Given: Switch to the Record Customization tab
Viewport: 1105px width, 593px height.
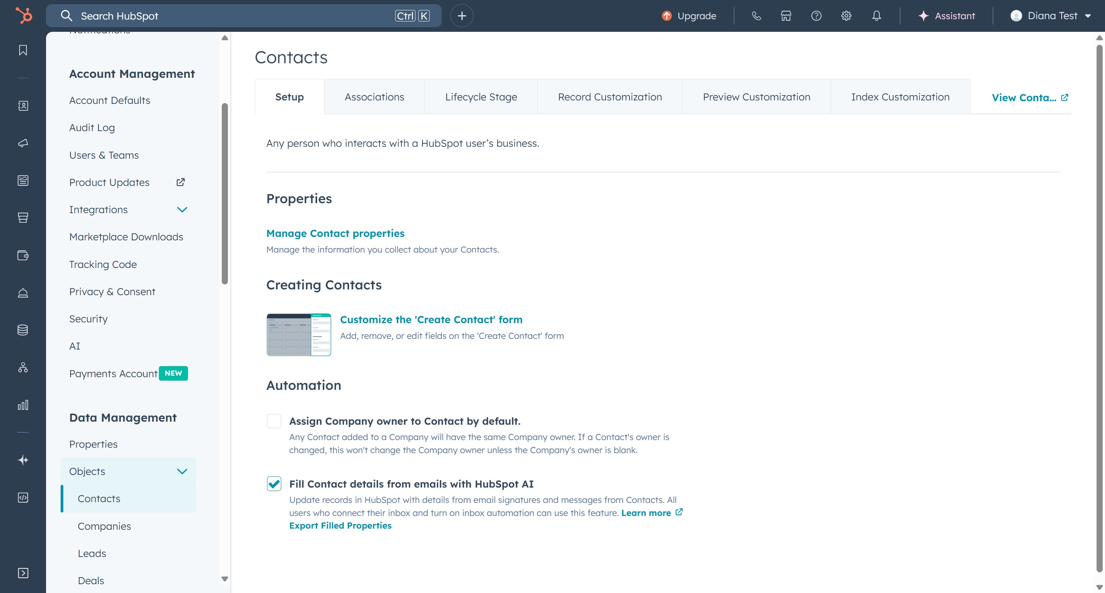Looking at the screenshot, I should tap(610, 97).
